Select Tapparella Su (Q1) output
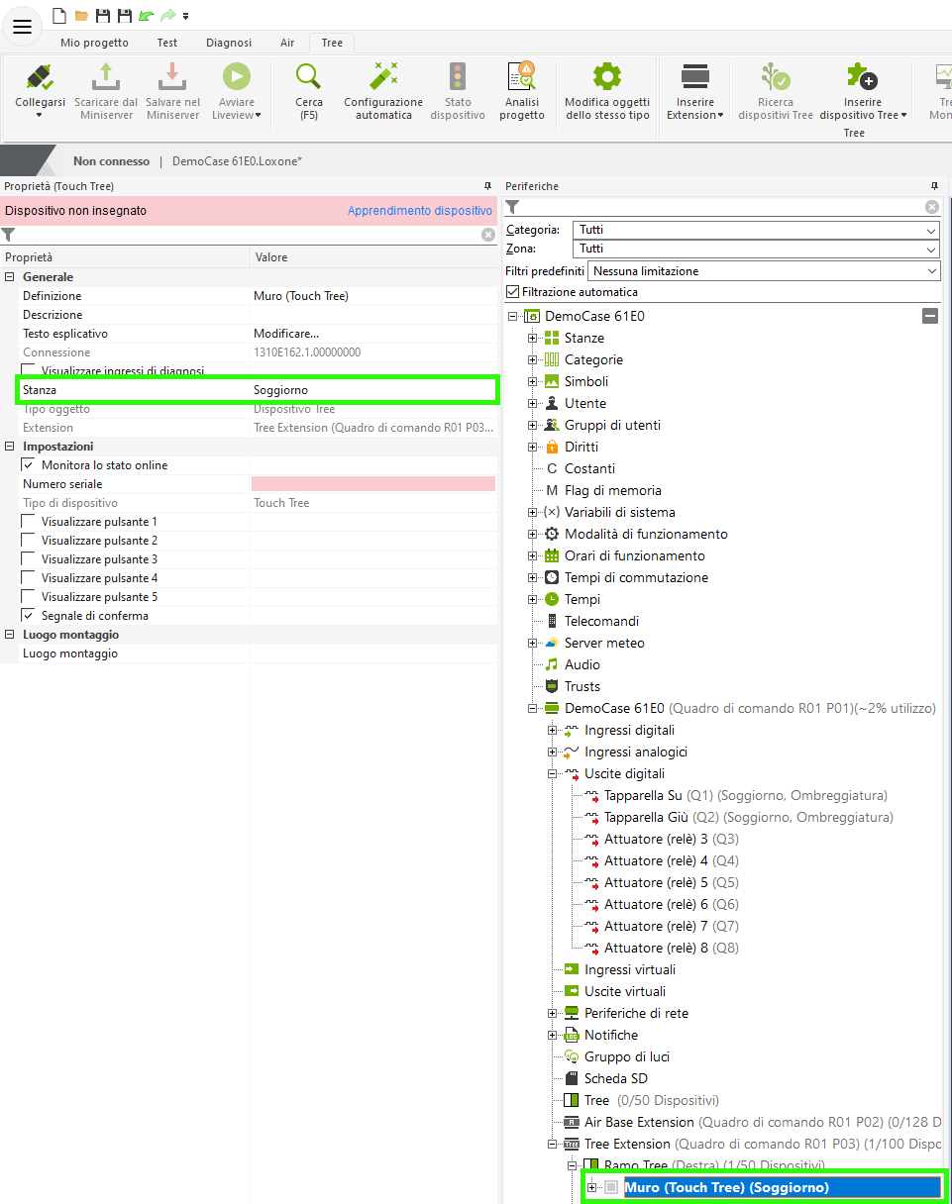952x1204 pixels. coord(643,796)
